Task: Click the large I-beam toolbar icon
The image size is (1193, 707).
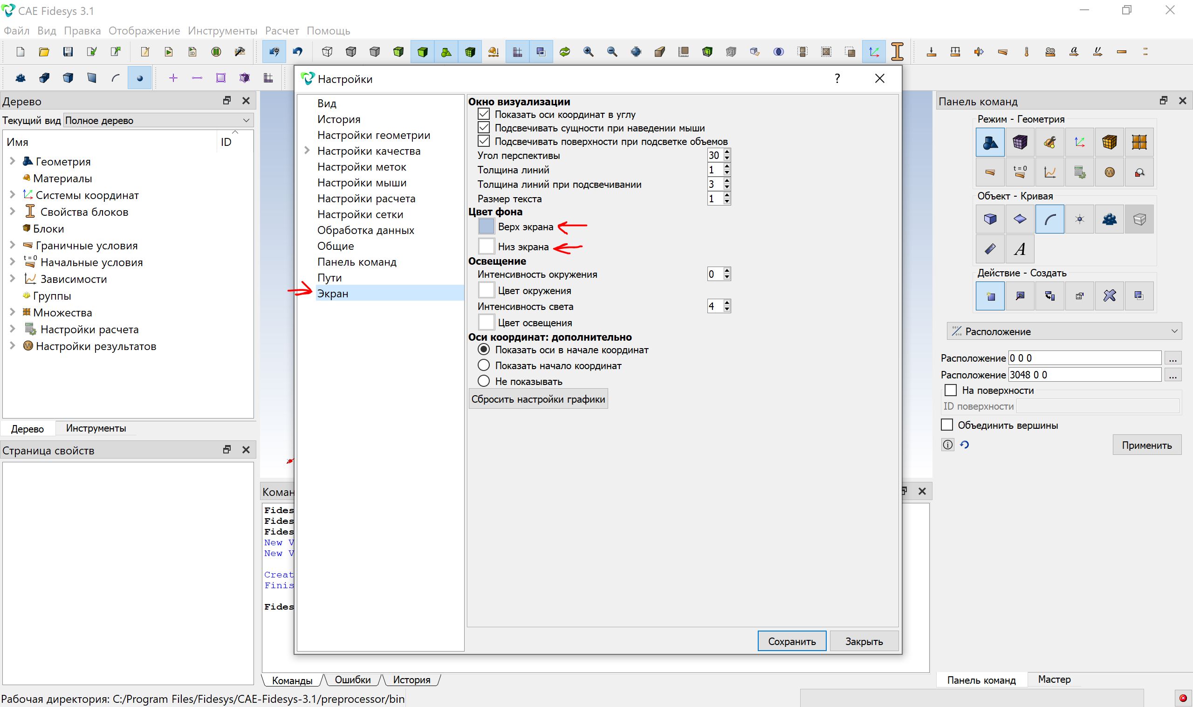Action: pos(898,51)
